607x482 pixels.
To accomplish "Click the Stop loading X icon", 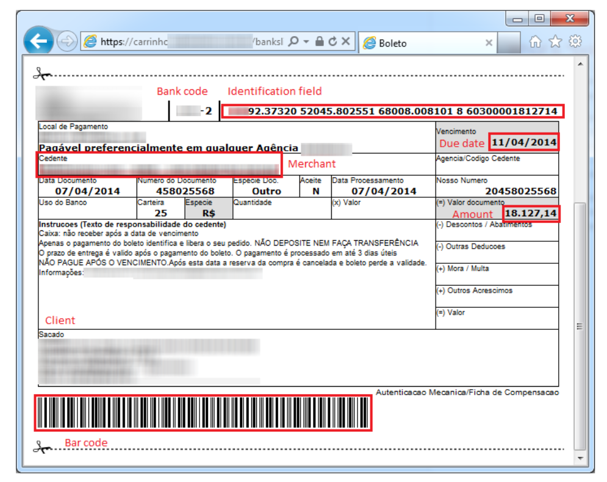I will [x=346, y=41].
